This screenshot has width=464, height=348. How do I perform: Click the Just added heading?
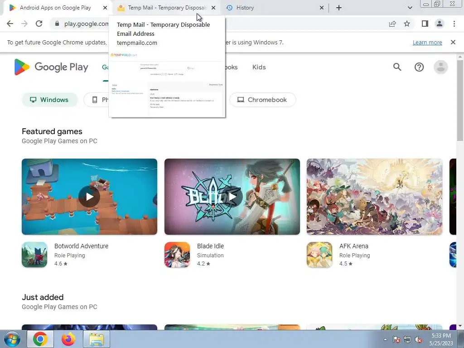click(43, 297)
